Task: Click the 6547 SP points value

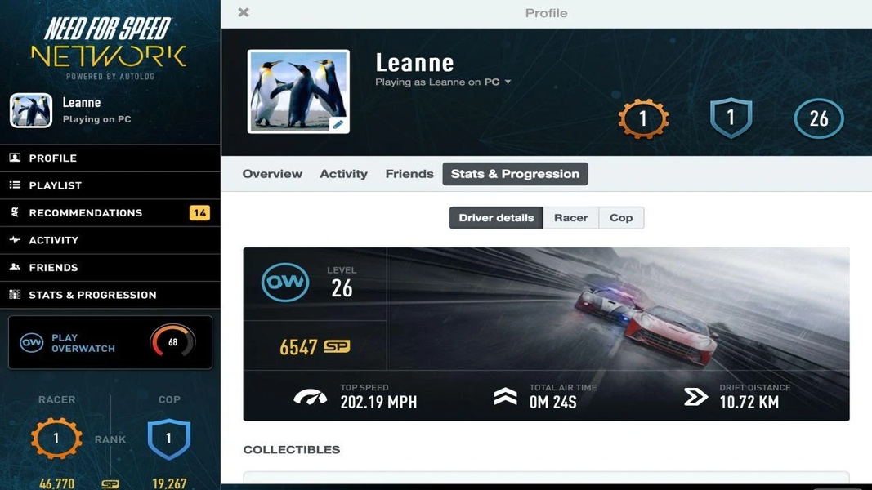Action: (x=298, y=347)
